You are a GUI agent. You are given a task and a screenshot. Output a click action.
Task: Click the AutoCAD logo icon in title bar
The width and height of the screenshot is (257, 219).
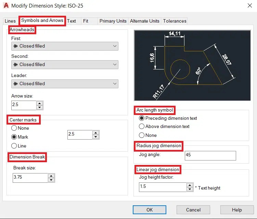pos(6,6)
